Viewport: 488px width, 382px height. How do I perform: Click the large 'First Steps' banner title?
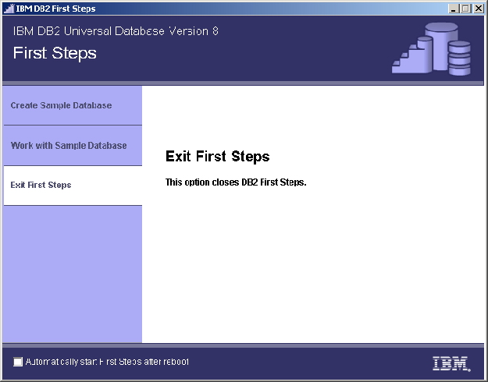point(55,53)
